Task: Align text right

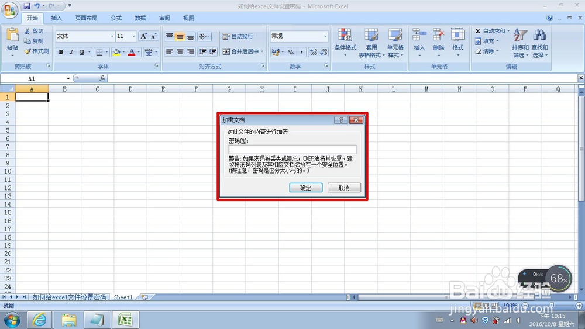Action: [190, 51]
